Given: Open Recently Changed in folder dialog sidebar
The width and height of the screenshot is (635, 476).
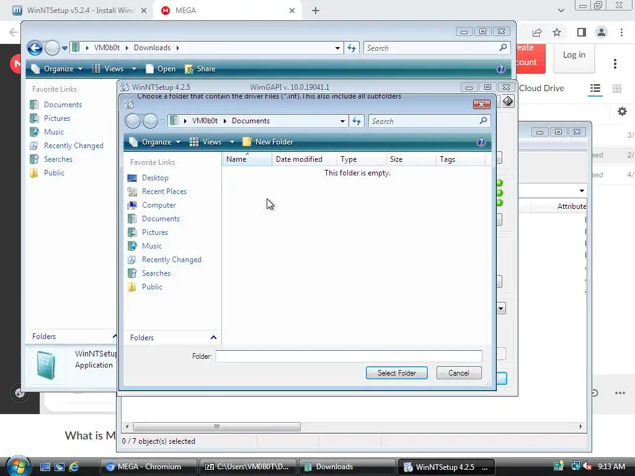Looking at the screenshot, I should pyautogui.click(x=171, y=260).
